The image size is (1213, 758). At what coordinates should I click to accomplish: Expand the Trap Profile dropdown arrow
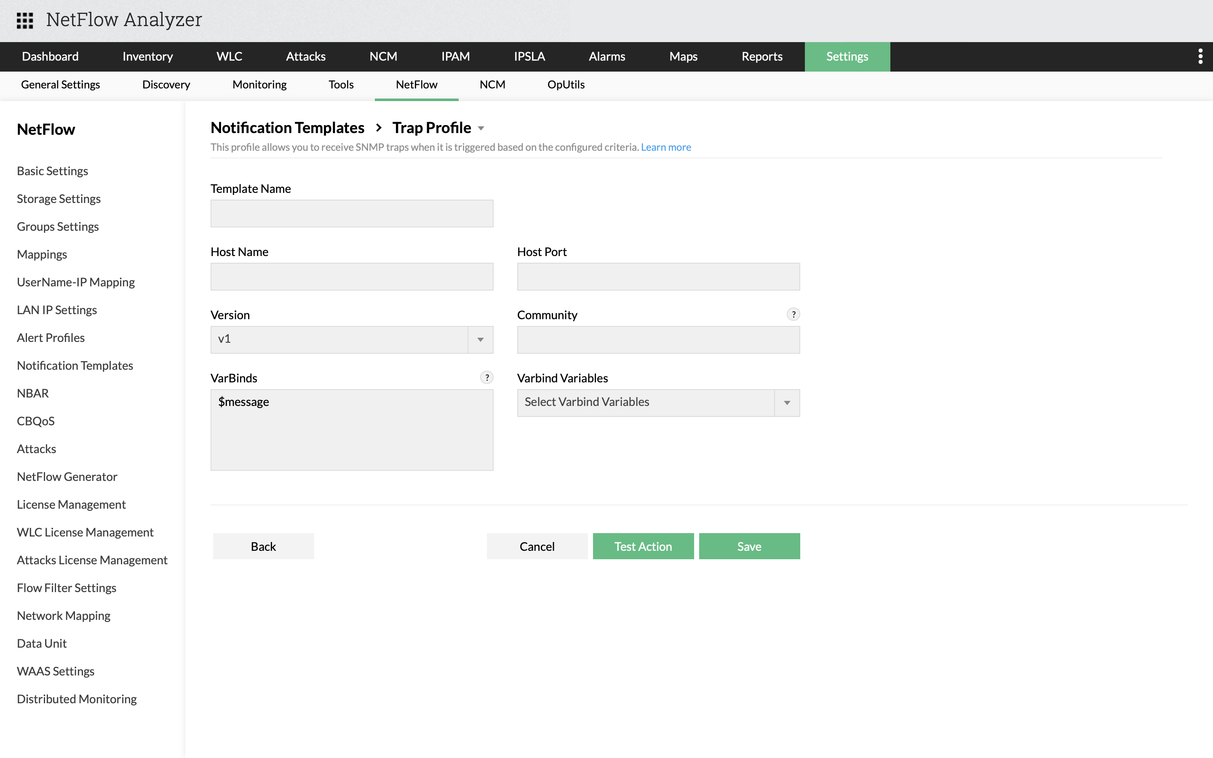click(481, 128)
